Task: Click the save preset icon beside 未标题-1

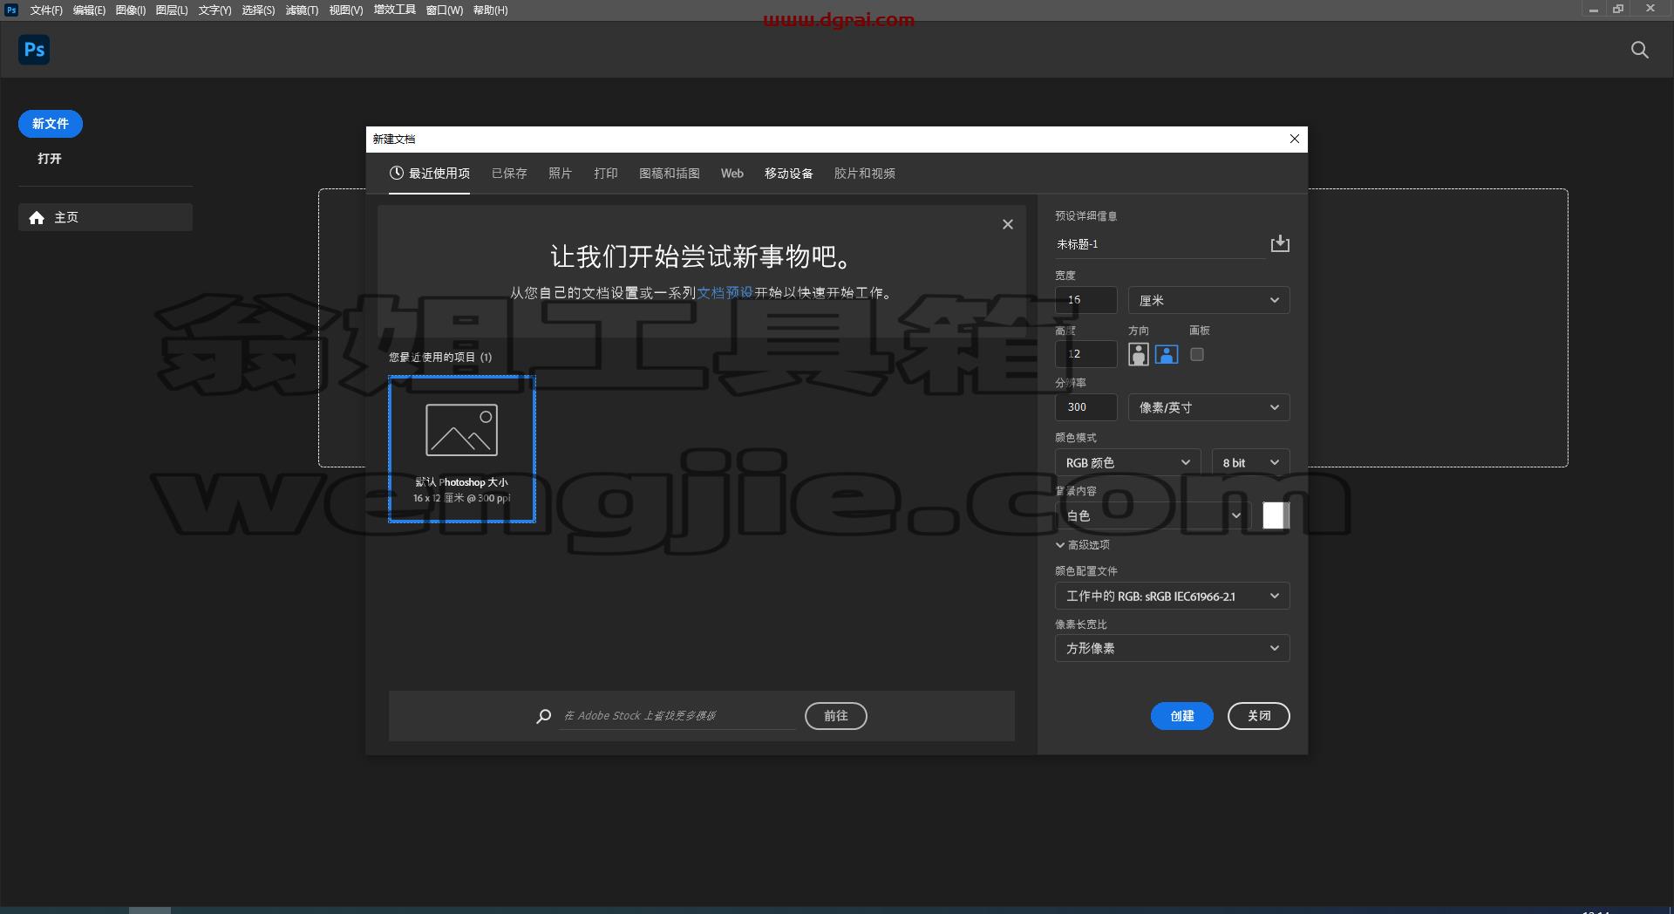Action: click(x=1279, y=243)
